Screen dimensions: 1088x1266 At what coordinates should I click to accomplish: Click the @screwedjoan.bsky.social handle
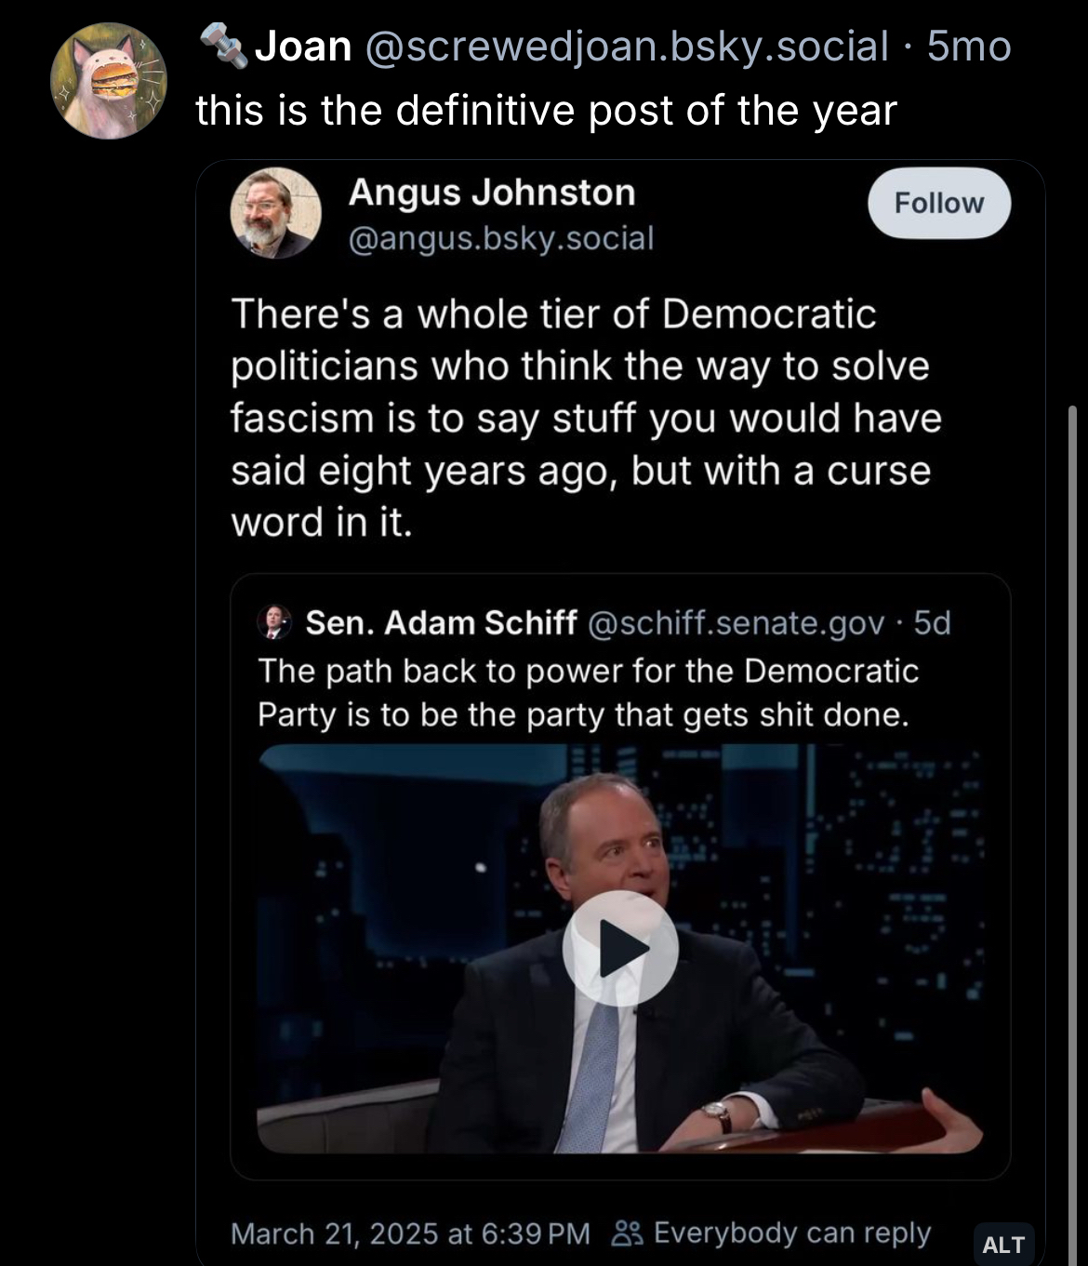coord(628,47)
